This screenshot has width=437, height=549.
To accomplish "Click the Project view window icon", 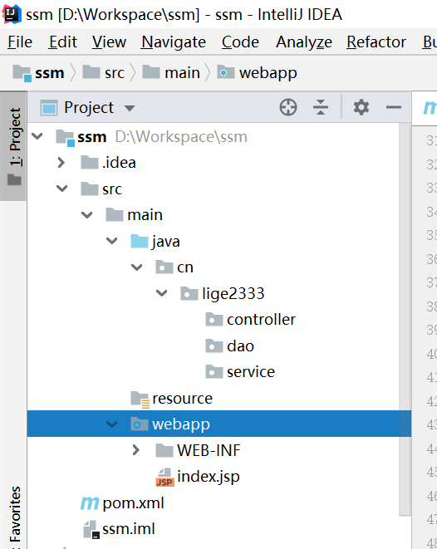I will 49,107.
